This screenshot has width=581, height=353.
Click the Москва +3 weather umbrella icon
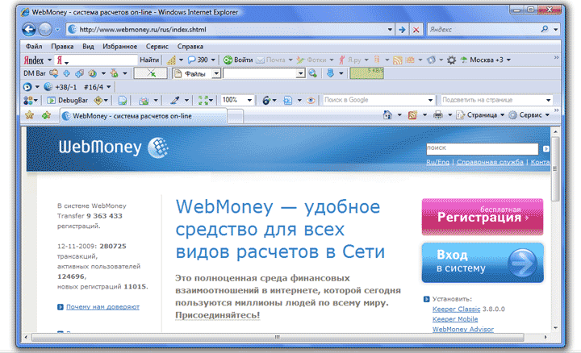tap(463, 60)
